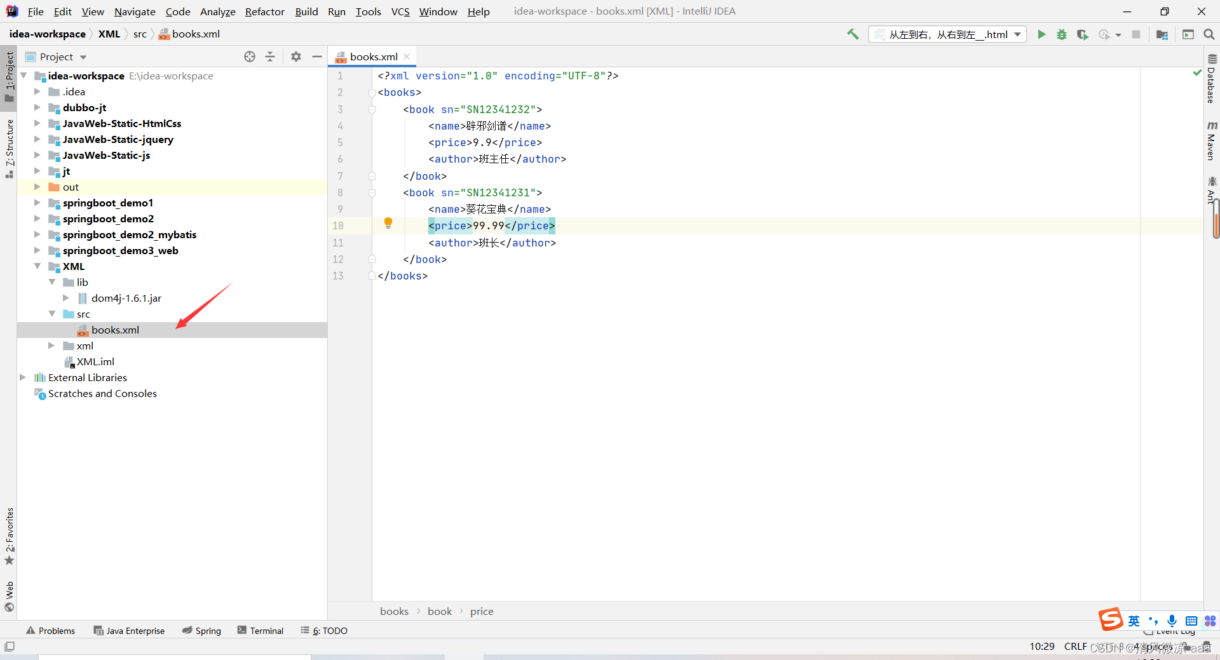Expand springboot_demo1 module
1220x660 pixels.
(37, 203)
